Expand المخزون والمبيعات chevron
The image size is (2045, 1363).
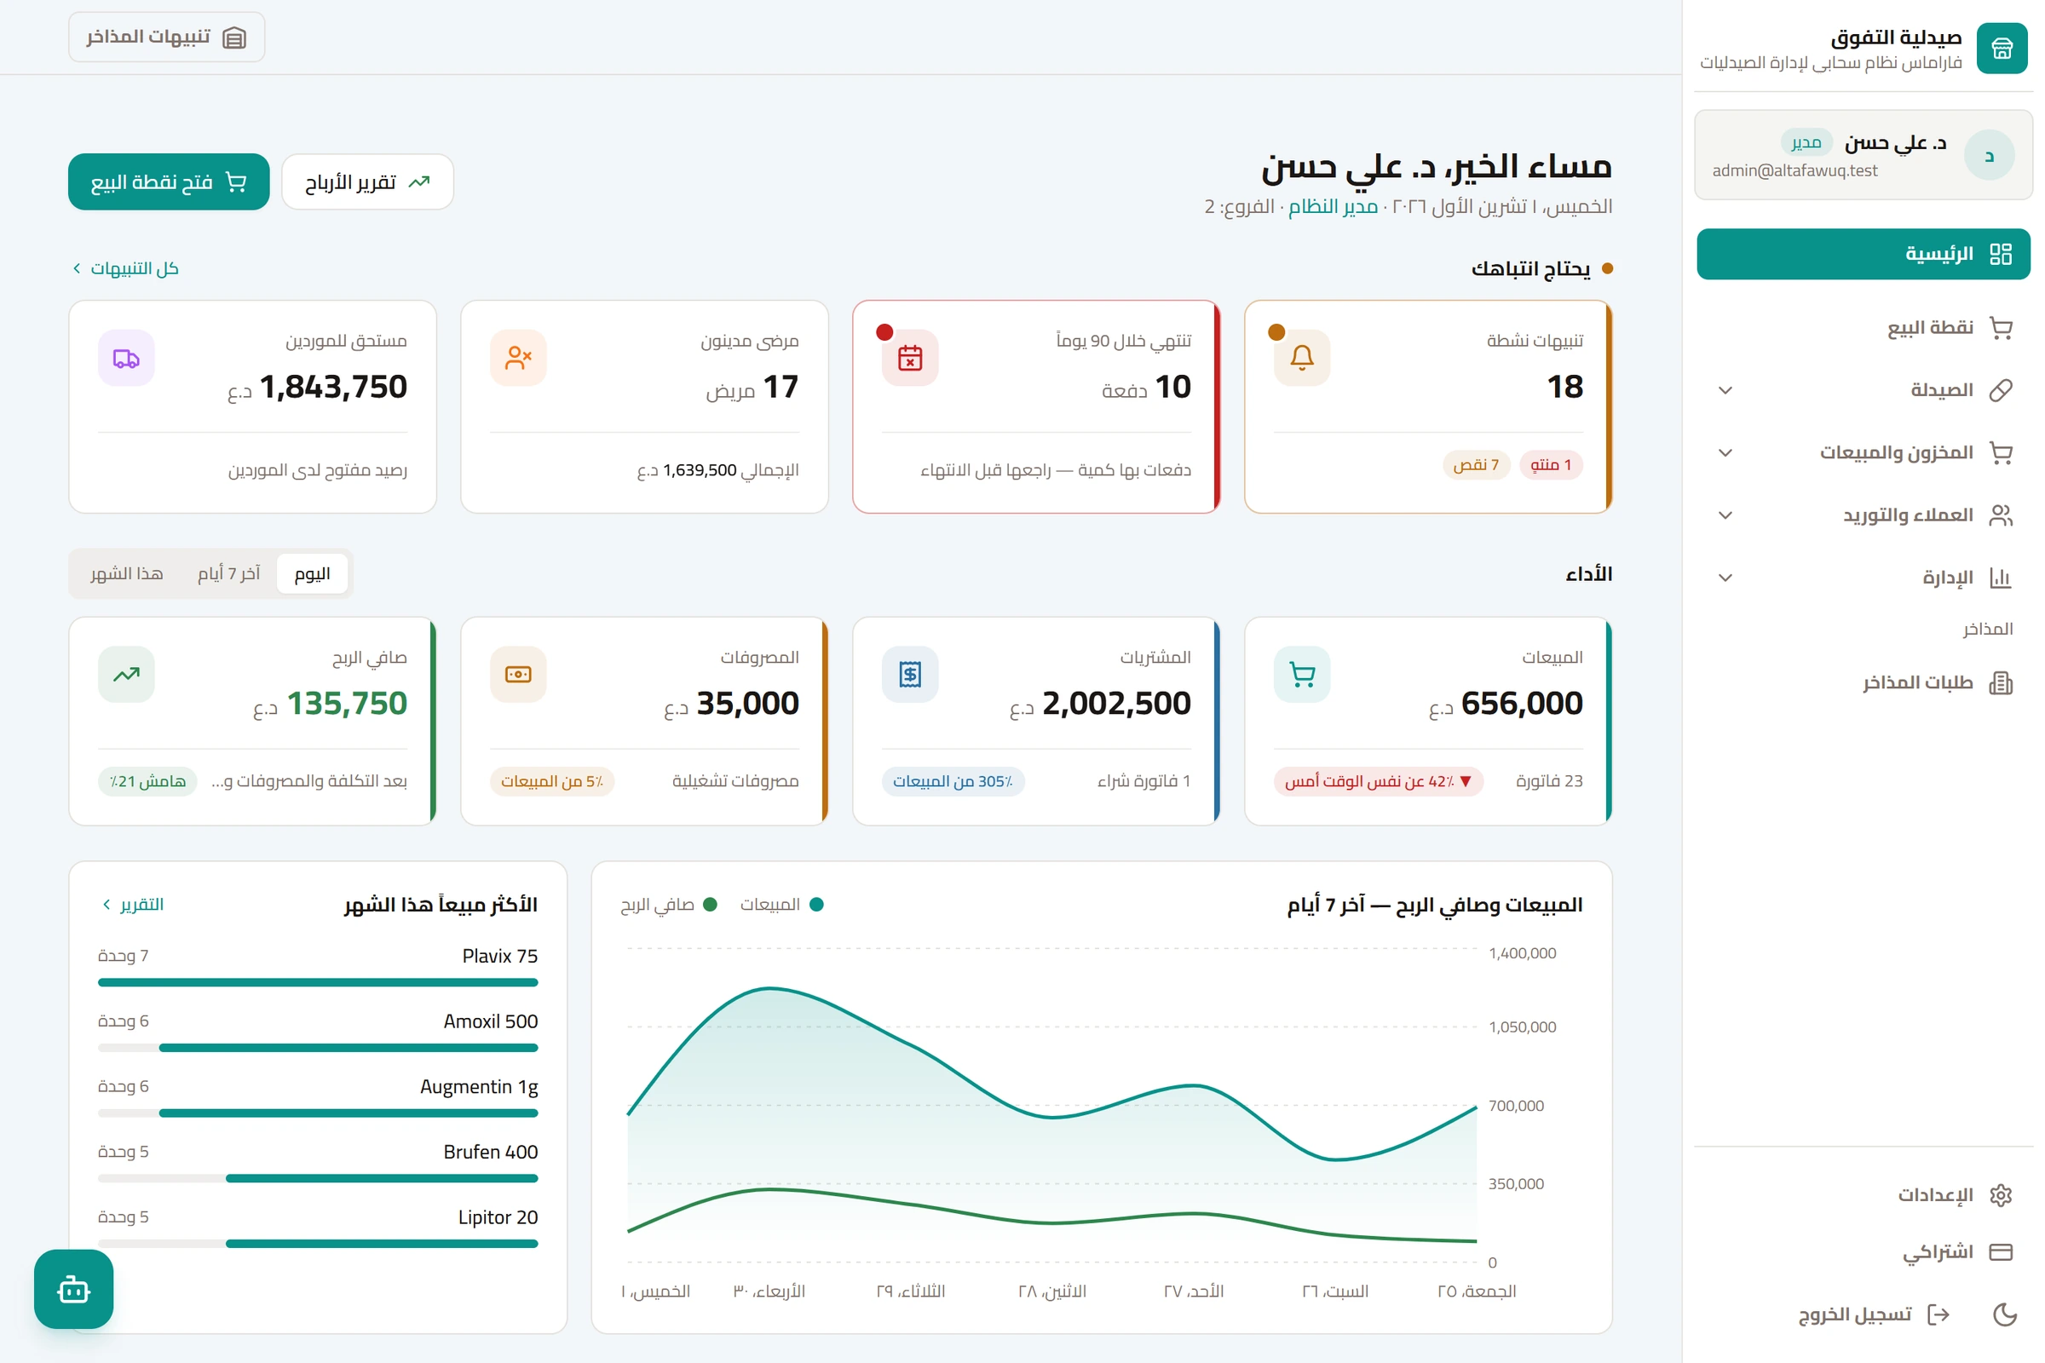coord(1726,452)
